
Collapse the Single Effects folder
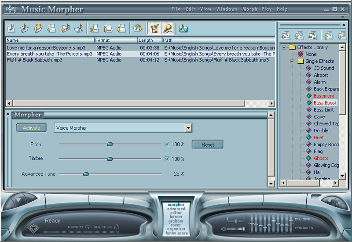(x=292, y=61)
